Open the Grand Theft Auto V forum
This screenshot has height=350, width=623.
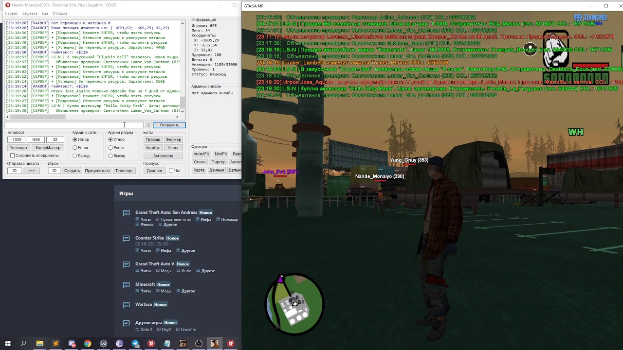click(155, 264)
